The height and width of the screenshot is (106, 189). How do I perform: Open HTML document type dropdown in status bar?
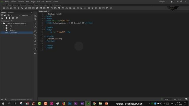click(168, 99)
